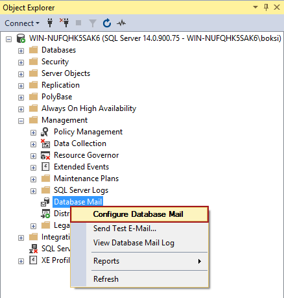Expand the Policy Management node
The image size is (284, 298).
(x=33, y=132)
